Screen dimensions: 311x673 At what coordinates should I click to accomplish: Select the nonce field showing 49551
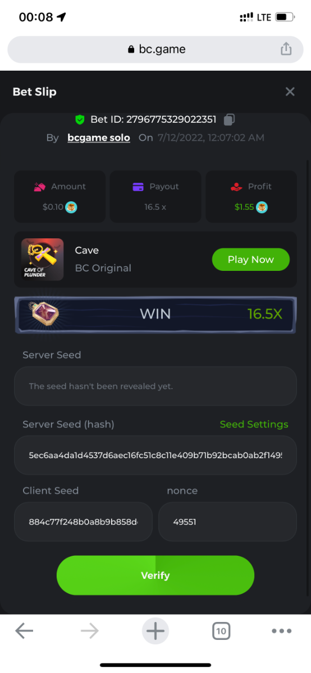tap(227, 522)
